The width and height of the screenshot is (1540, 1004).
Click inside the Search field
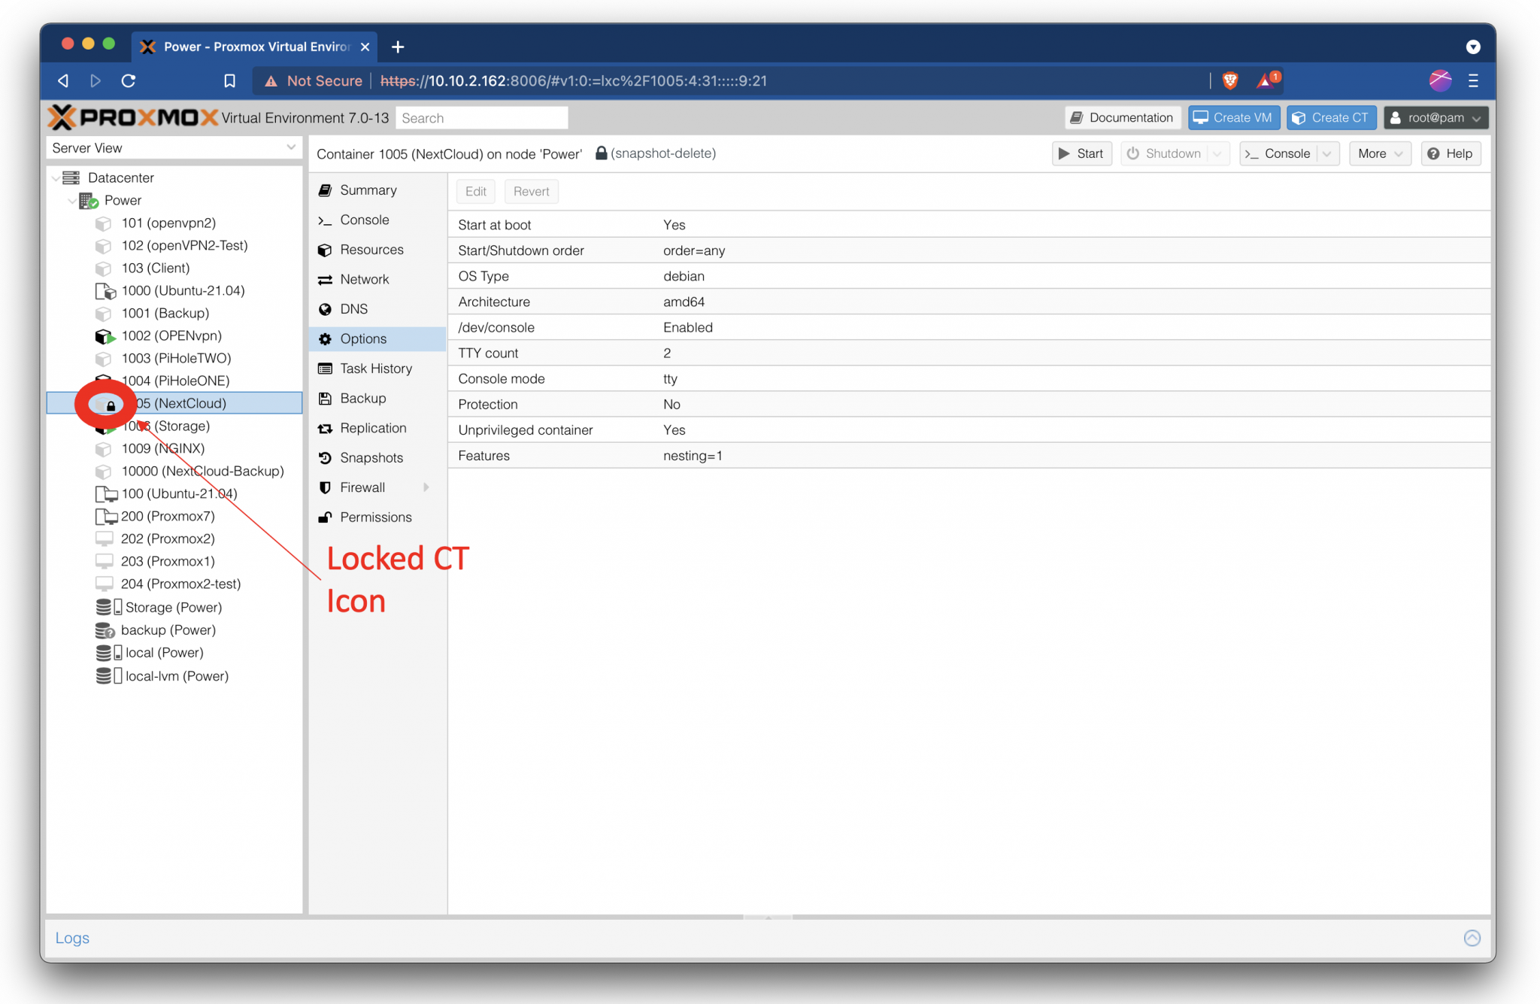point(481,117)
